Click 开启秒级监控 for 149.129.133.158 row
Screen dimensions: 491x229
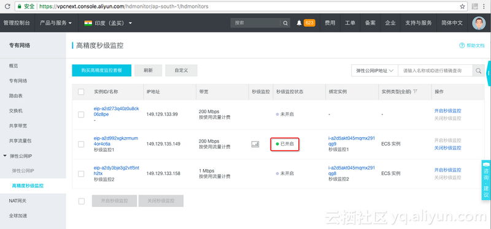point(448,170)
